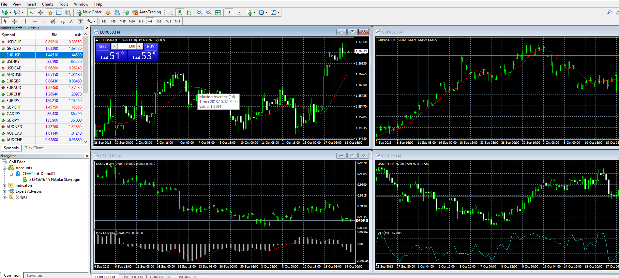Open the dropdown arrow beside Periods clock icon

coord(266,13)
